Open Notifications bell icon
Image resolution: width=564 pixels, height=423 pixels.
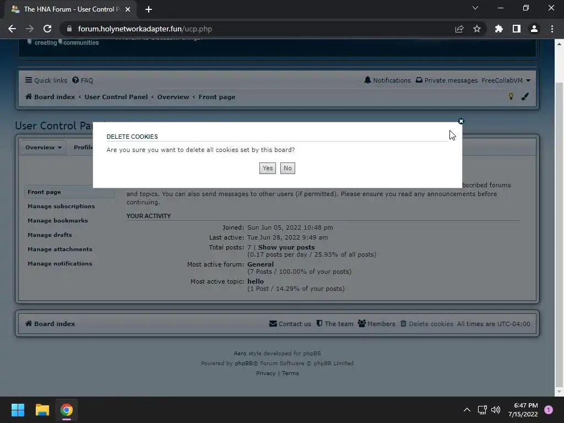coord(367,80)
